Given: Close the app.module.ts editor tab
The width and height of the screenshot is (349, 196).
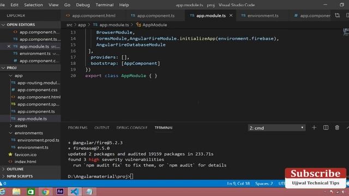Looking at the screenshot, I should pyautogui.click(x=231, y=15).
